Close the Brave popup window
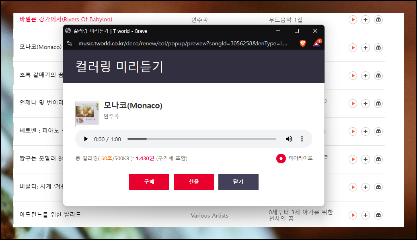The image size is (417, 240). click(315, 31)
